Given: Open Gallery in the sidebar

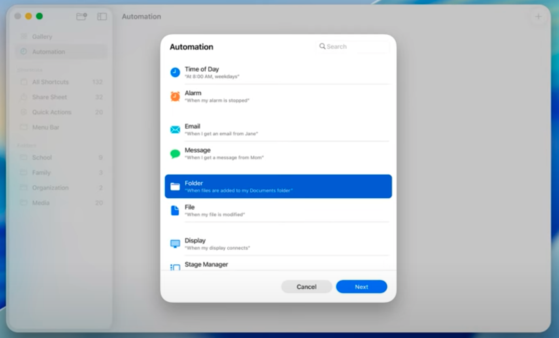Looking at the screenshot, I should click(x=42, y=37).
